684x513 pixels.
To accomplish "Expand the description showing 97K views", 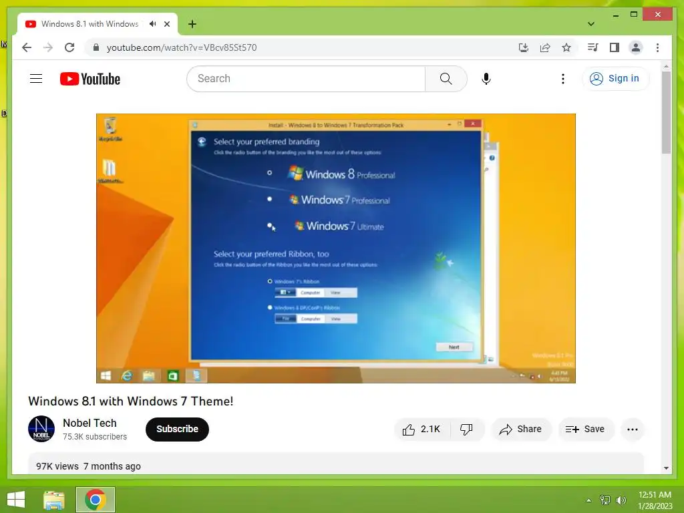I will [336, 464].
